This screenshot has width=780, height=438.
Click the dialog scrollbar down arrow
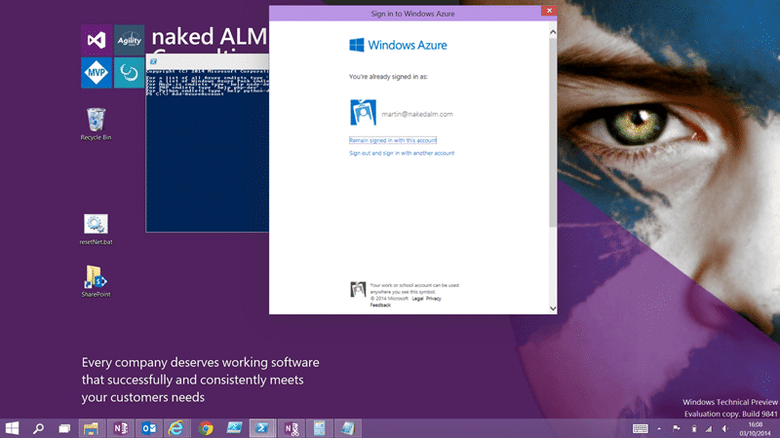[553, 309]
